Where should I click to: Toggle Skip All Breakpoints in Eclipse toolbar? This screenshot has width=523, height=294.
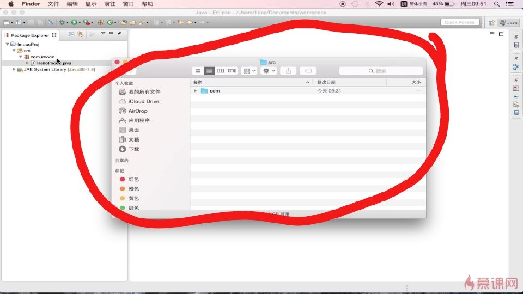point(51,22)
